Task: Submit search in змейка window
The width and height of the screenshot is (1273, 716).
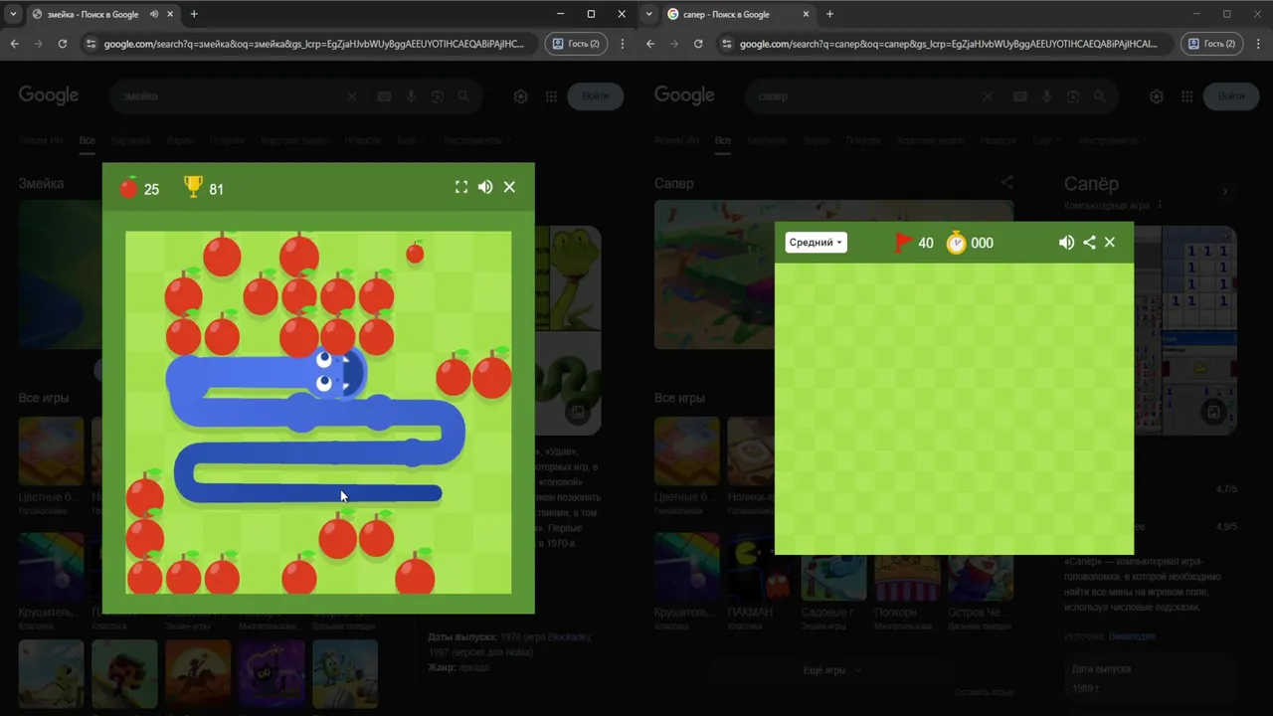Action: click(463, 96)
